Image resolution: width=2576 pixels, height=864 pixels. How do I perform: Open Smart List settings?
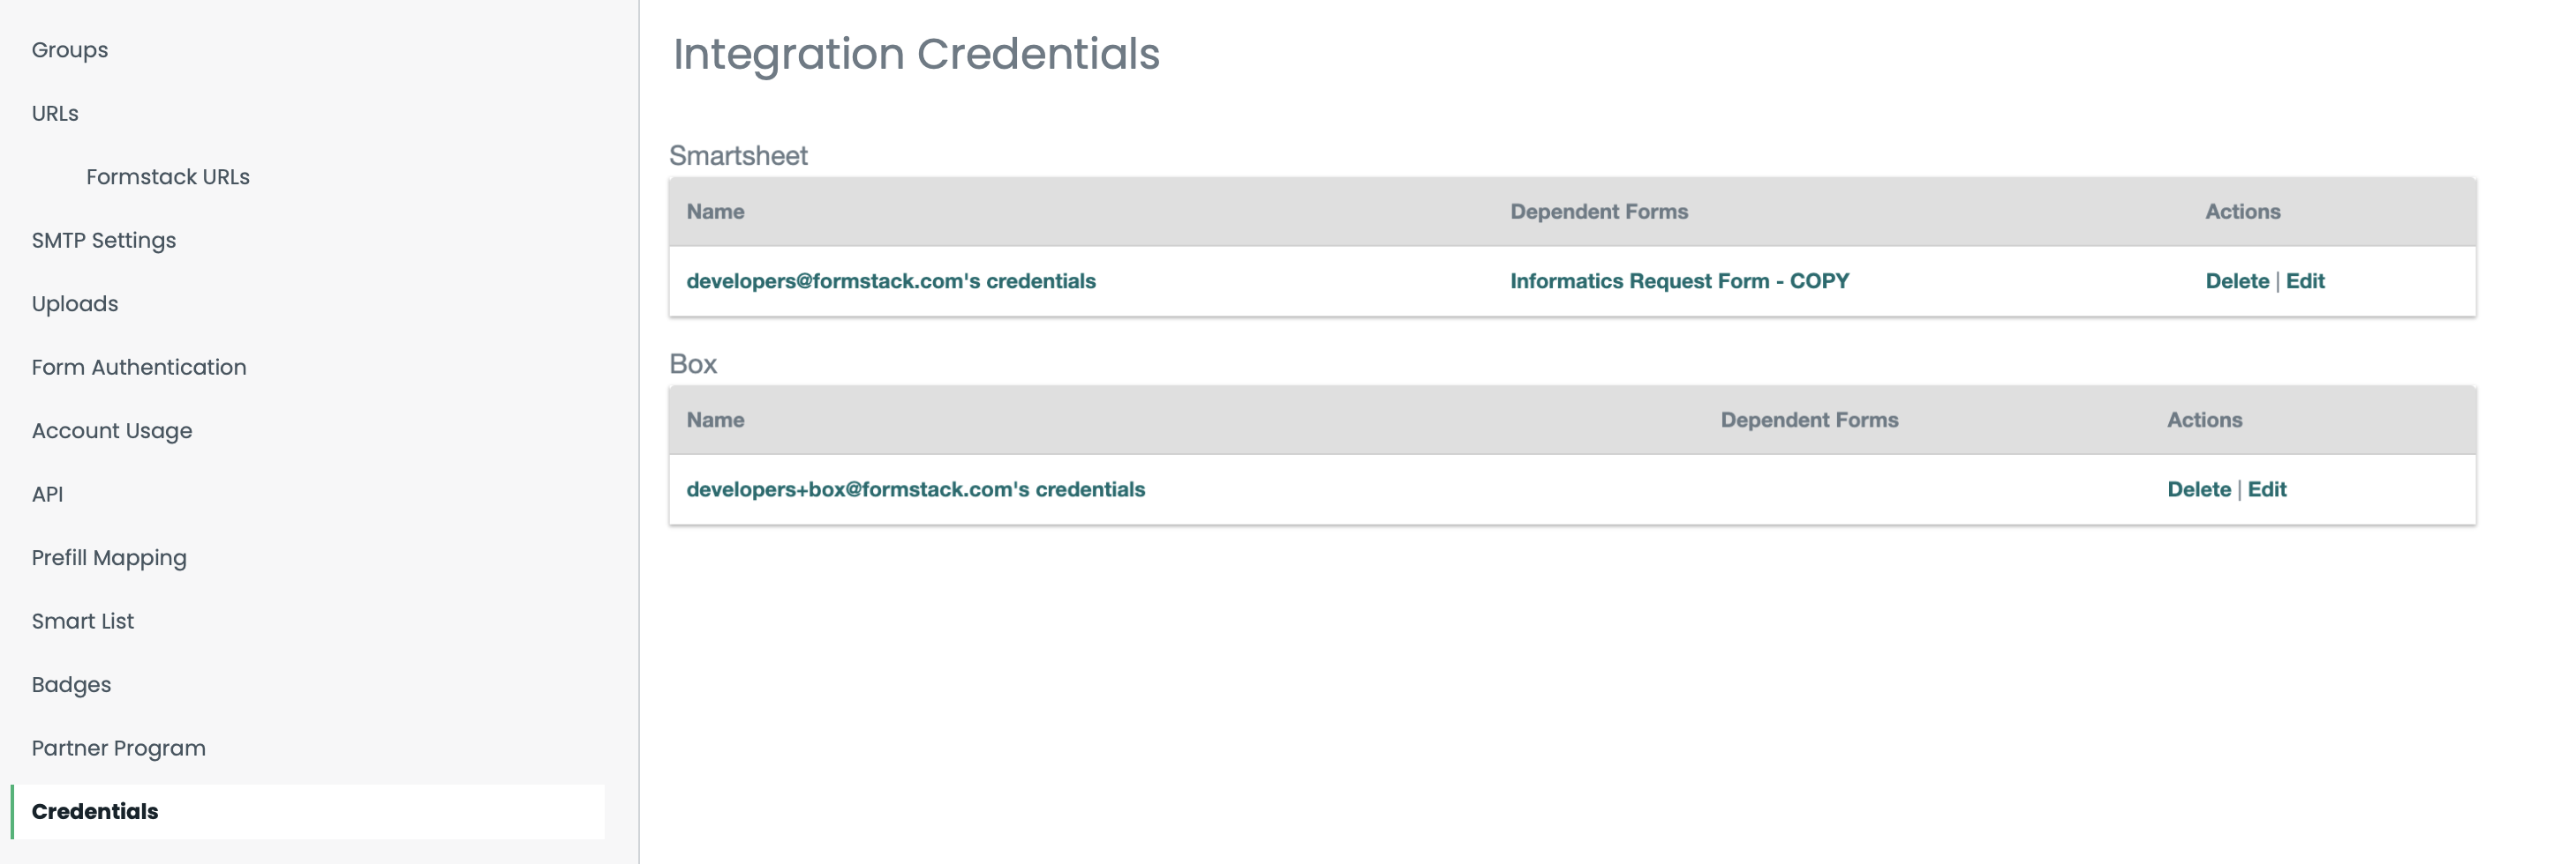pyautogui.click(x=83, y=622)
